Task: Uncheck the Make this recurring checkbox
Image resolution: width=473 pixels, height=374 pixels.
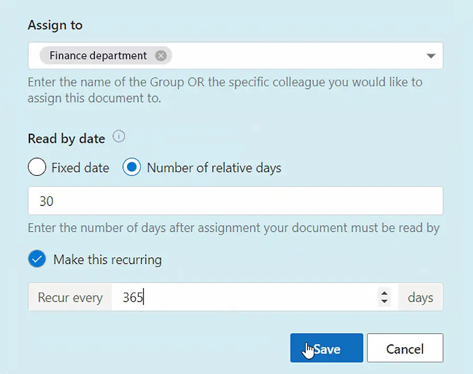Action: 37,259
